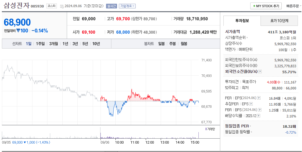Click the 11:00 peak on price chart
The image size is (302, 152).
point(132,89)
